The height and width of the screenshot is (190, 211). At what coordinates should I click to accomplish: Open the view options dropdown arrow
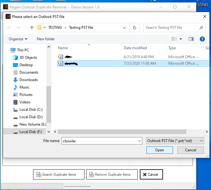coord(181,39)
